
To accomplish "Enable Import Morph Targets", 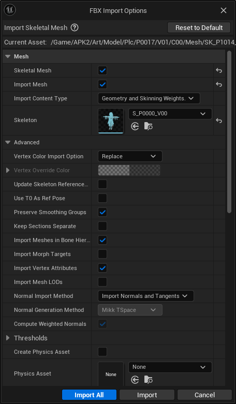I will [x=102, y=254].
